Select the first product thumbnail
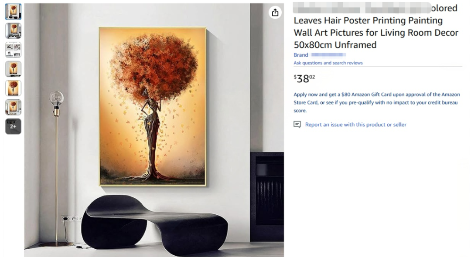The image size is (471, 257). pos(13,12)
